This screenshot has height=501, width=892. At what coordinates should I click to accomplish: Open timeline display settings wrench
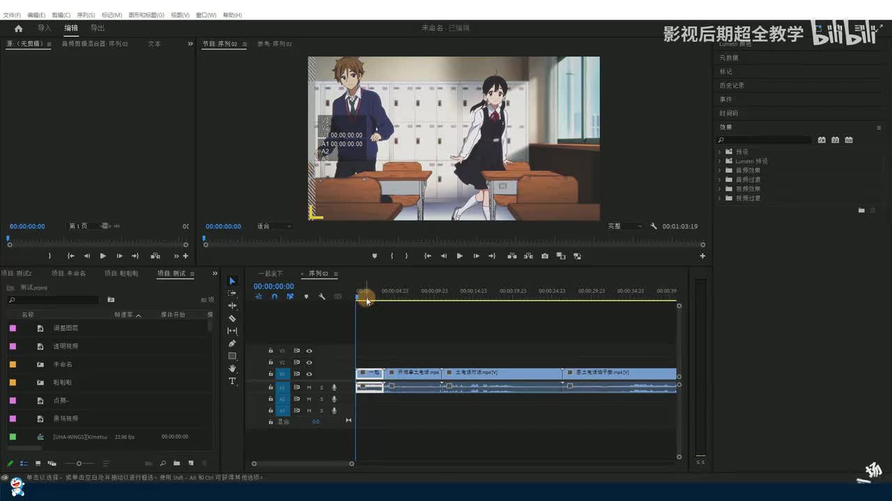pos(322,297)
